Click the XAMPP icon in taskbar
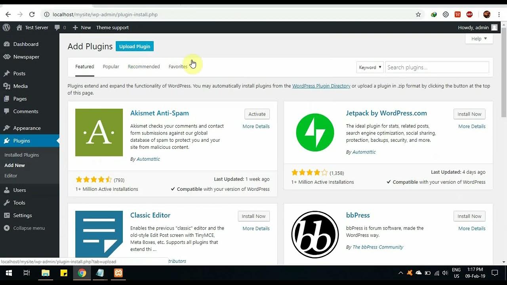This screenshot has width=507, height=285. click(118, 273)
